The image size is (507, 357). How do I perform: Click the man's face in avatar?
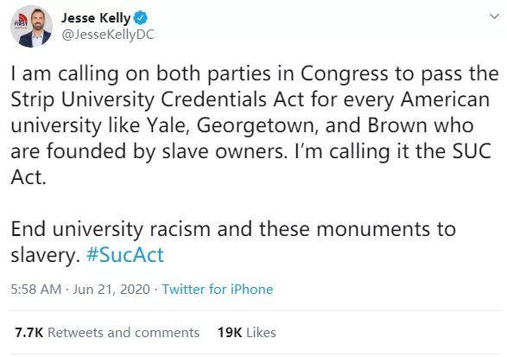point(39,21)
